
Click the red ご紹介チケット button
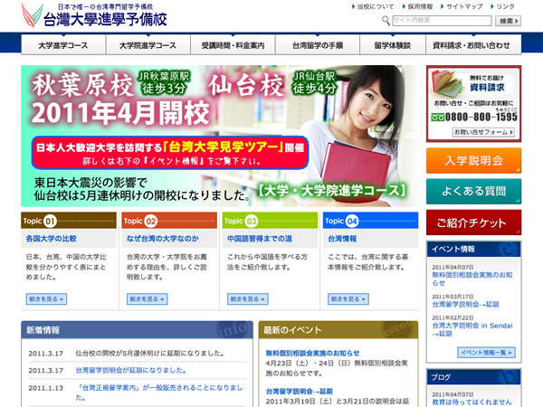click(x=473, y=222)
